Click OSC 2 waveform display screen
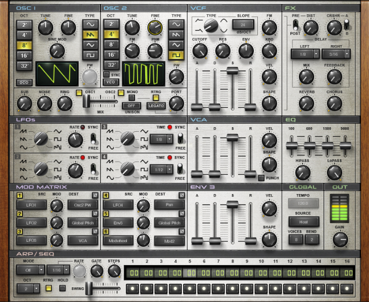This screenshot has height=302, width=369. [x=144, y=74]
